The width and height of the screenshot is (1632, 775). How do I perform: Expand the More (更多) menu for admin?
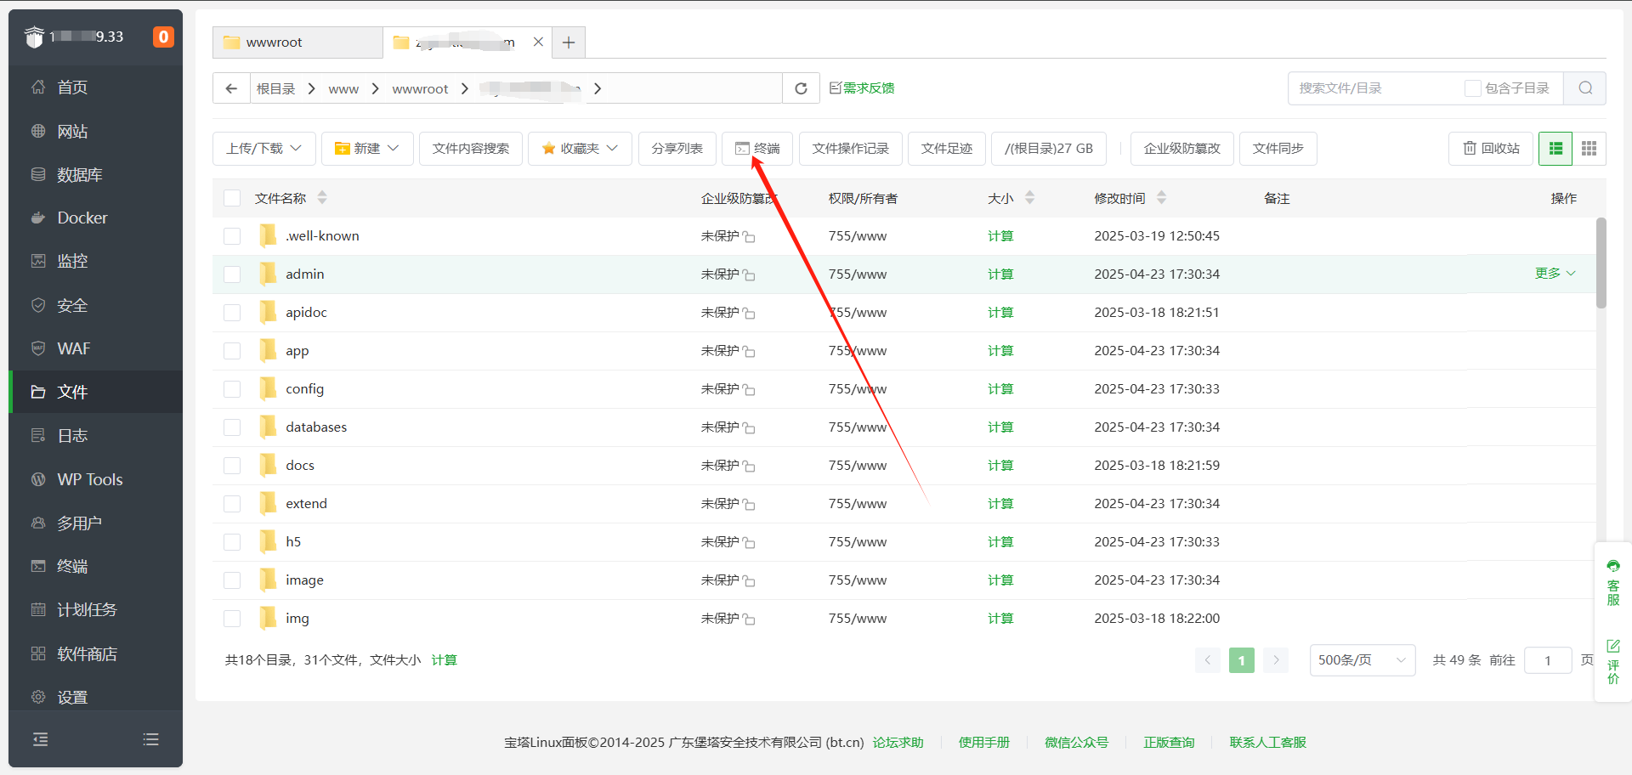tap(1555, 274)
